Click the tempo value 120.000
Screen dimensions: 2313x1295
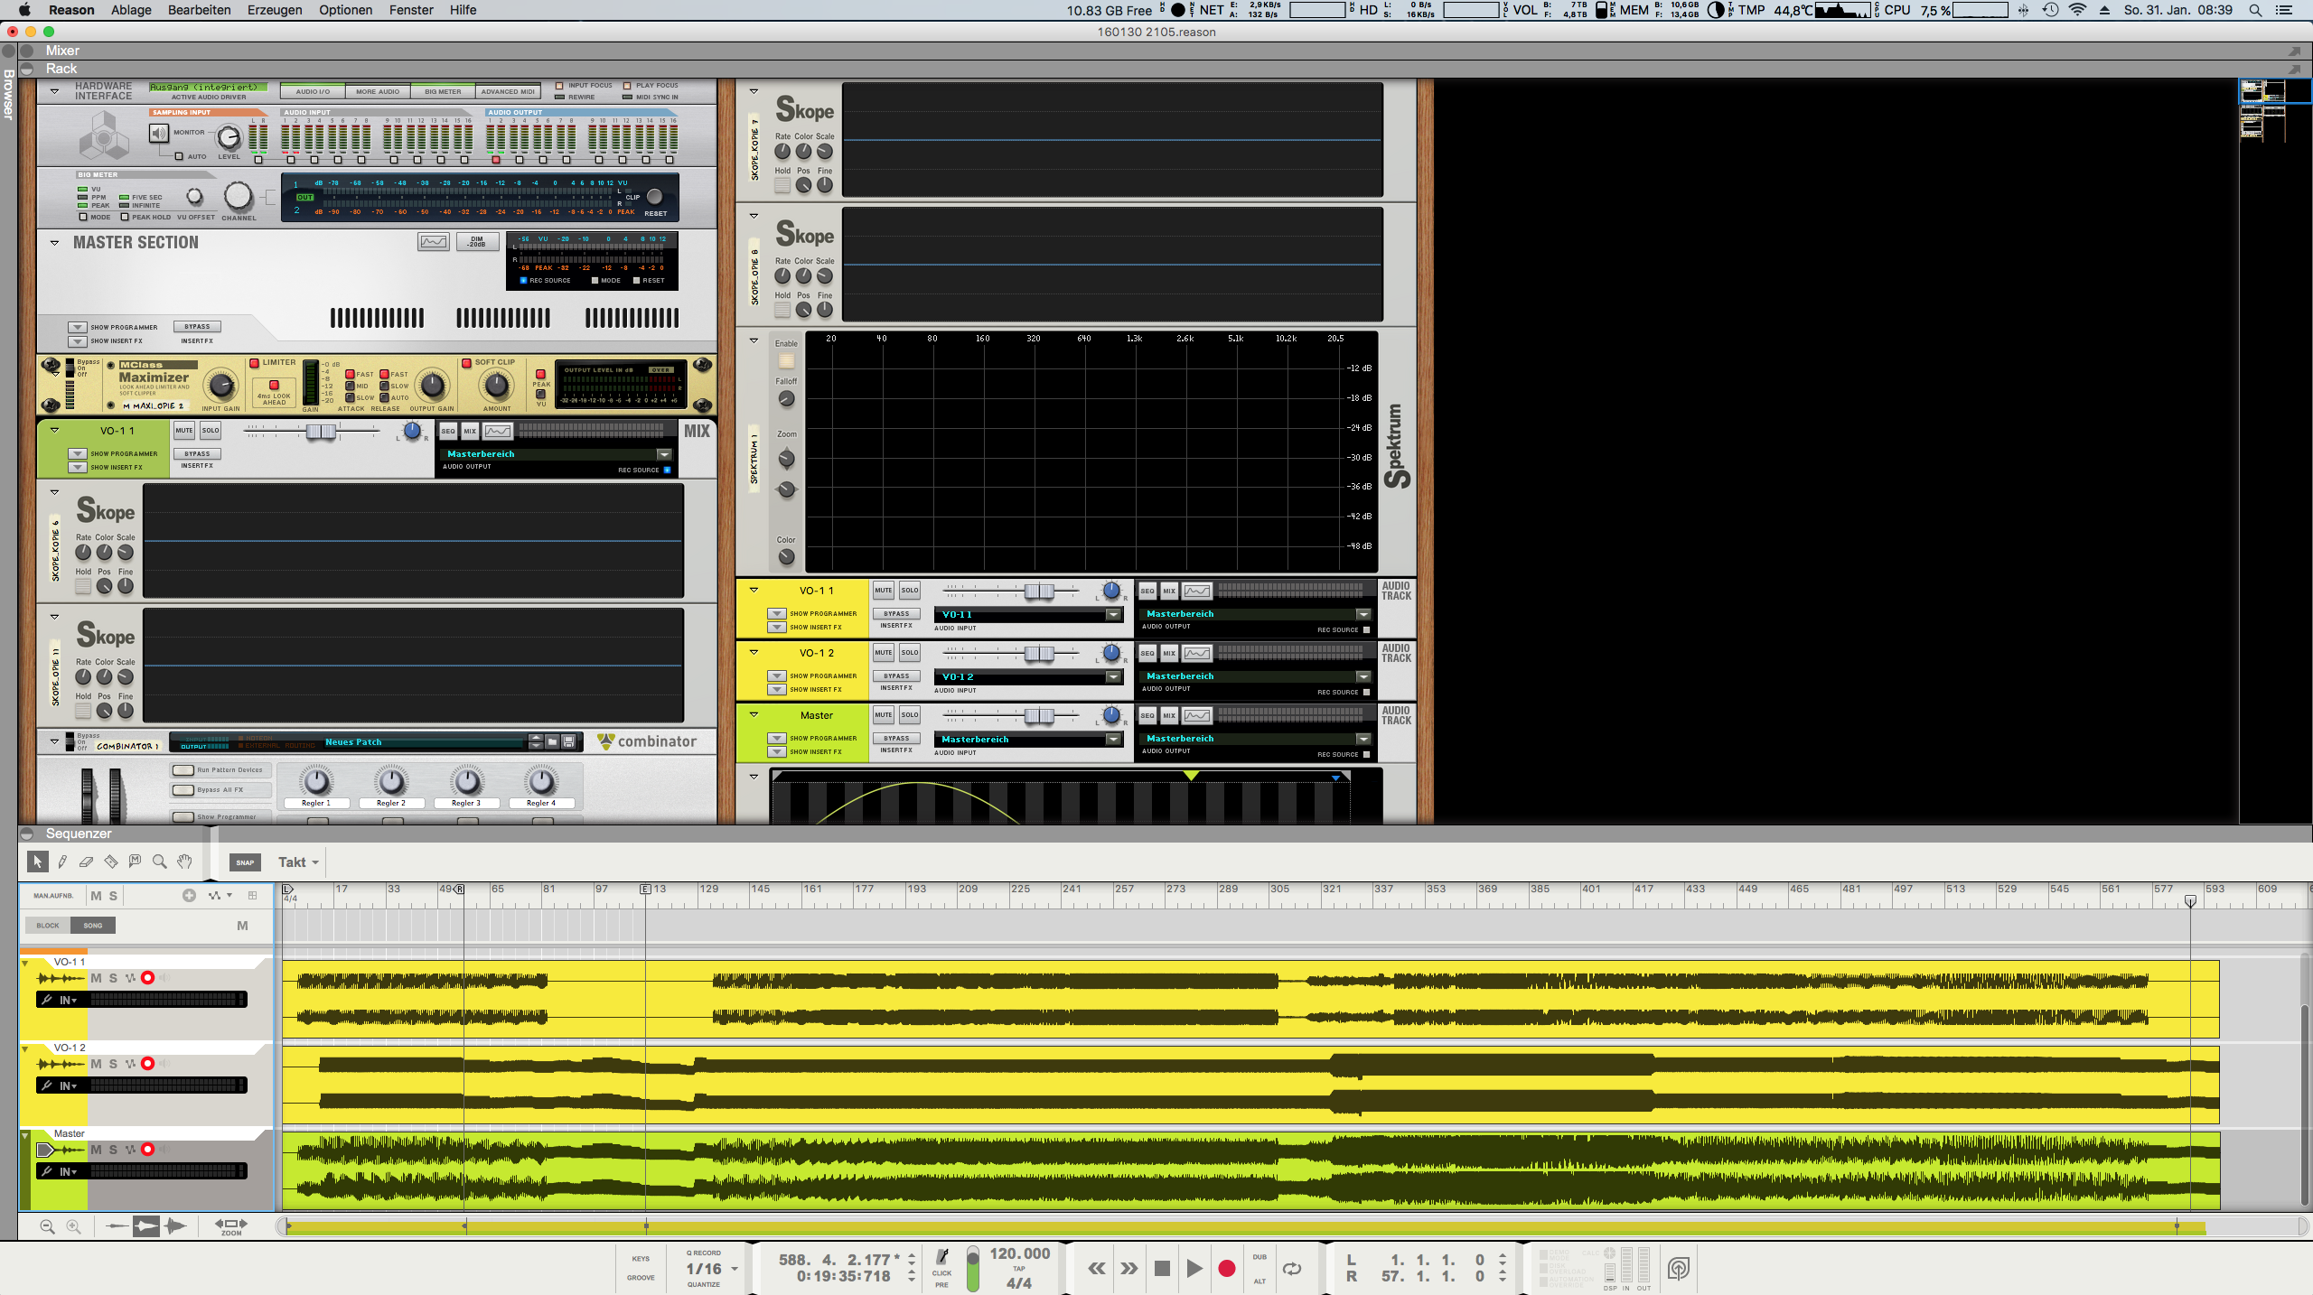[x=1020, y=1253]
